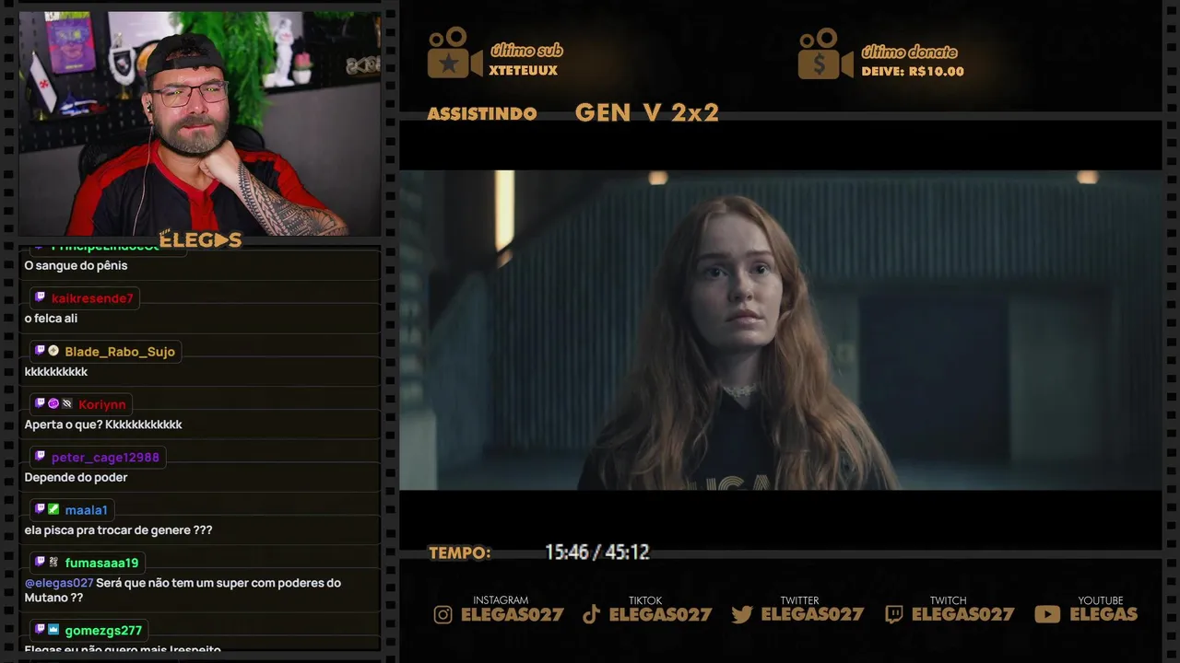Click purple badge beside Koriynn

(53, 403)
